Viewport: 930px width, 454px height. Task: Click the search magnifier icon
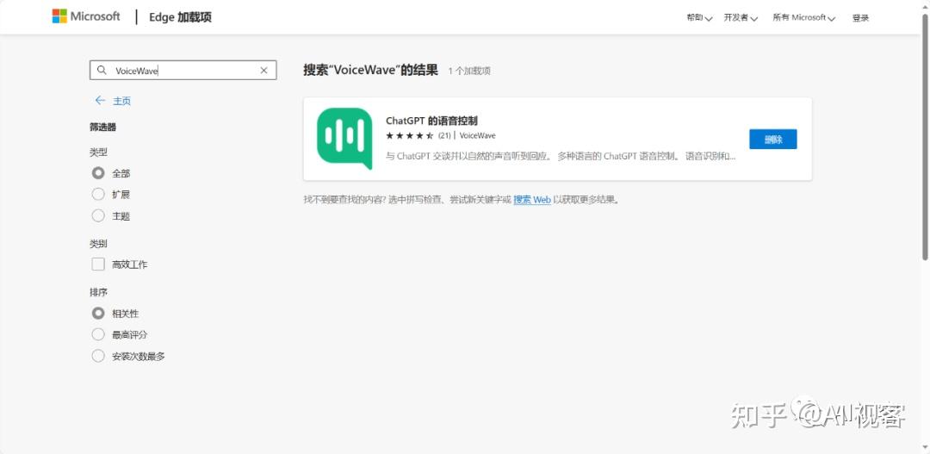coord(102,70)
